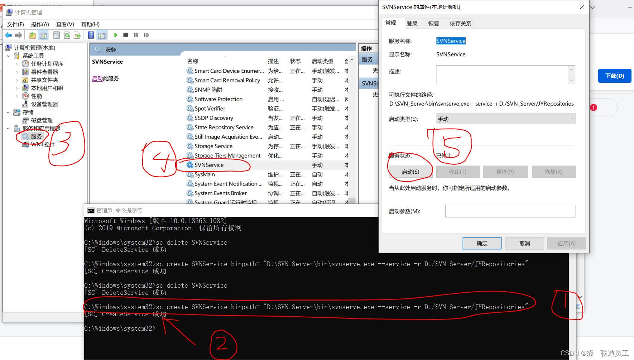Click the Export list toolbar icon
634x360 pixels.
coord(77,35)
